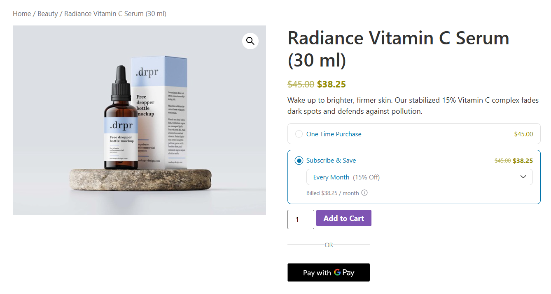
Task: Click the chevron on the Every Month selector
Action: (x=523, y=177)
